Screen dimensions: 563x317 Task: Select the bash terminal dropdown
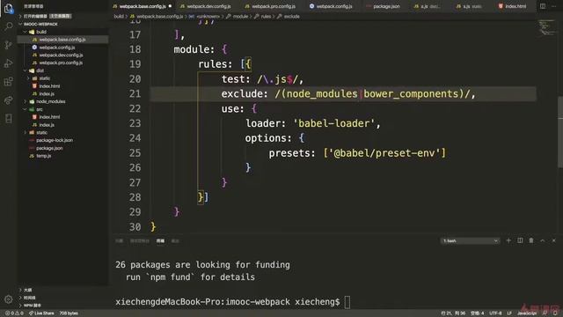(470, 240)
